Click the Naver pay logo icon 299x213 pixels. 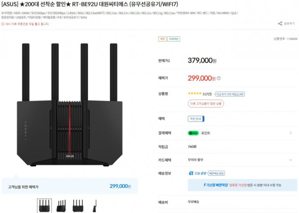click(193, 133)
